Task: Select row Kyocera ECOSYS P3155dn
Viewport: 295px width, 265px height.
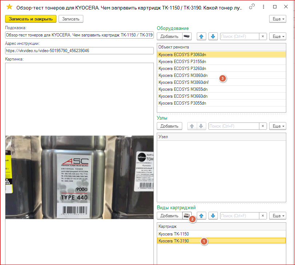Action: tap(222, 62)
